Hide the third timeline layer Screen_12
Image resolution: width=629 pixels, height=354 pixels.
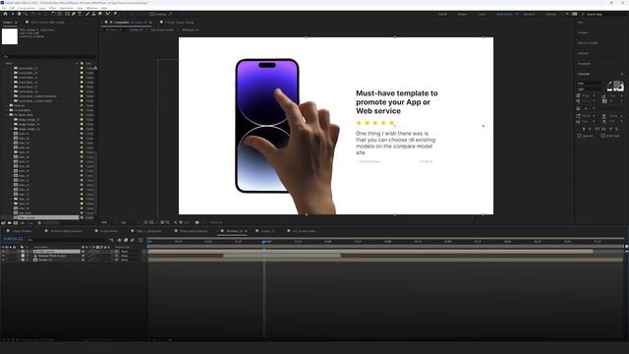tap(3, 260)
